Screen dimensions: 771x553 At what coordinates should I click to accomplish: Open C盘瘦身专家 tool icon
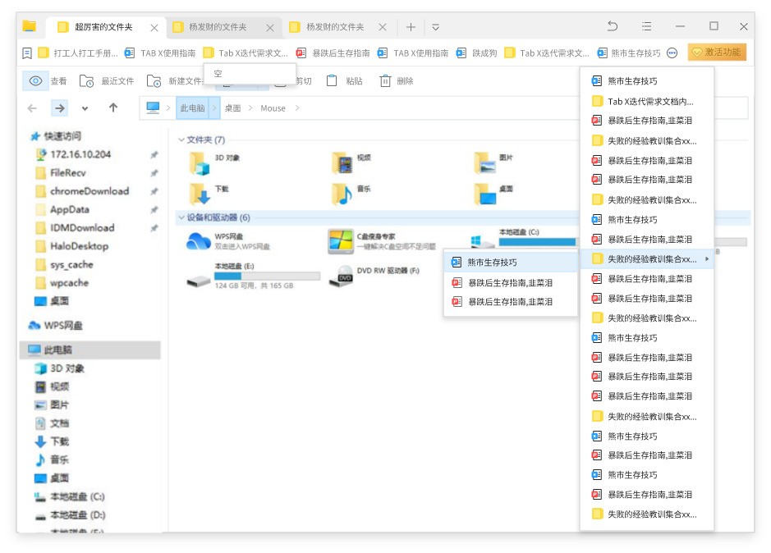tap(340, 241)
